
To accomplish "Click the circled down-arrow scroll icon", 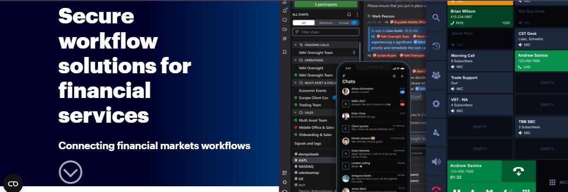I will [x=71, y=172].
